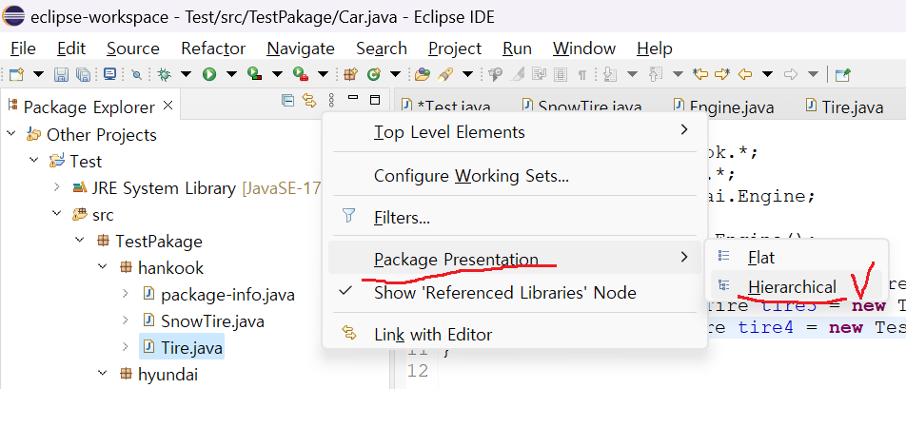Click the Save All toolbar icon
Viewport: 906px width, 427px height.
tap(84, 74)
